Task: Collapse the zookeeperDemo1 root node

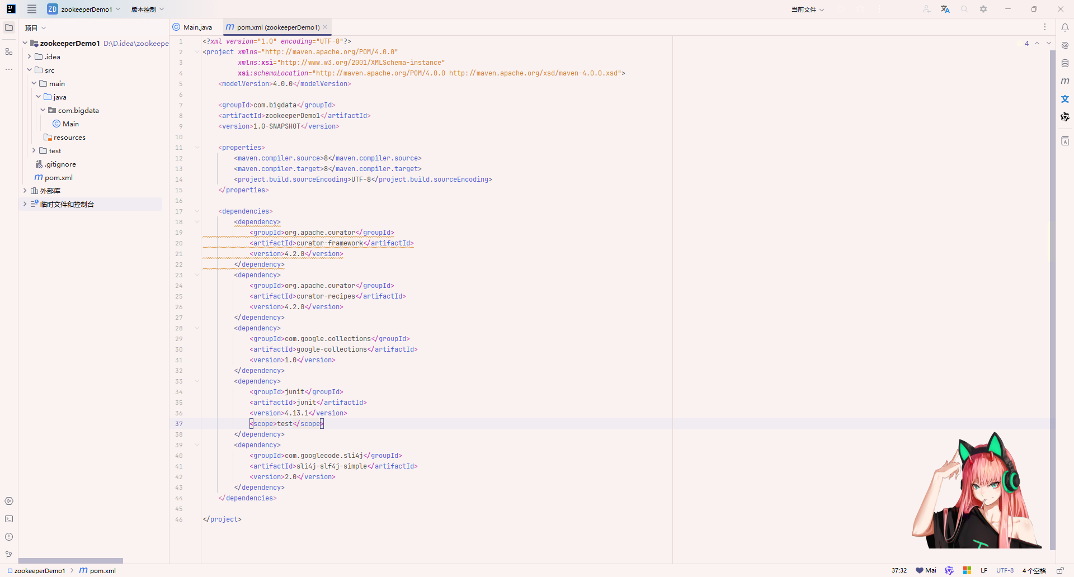Action: (25, 43)
